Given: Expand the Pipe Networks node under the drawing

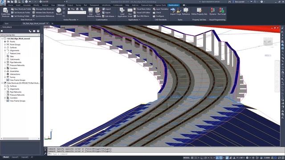Looking at the screenshot, I should [x=5, y=62].
